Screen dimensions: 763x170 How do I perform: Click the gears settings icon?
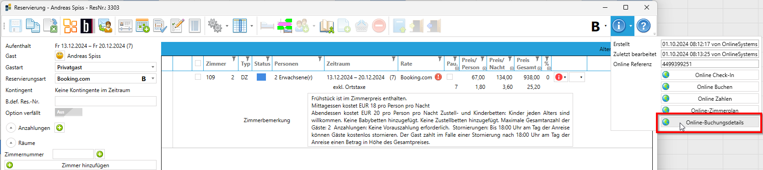[x=215, y=26]
